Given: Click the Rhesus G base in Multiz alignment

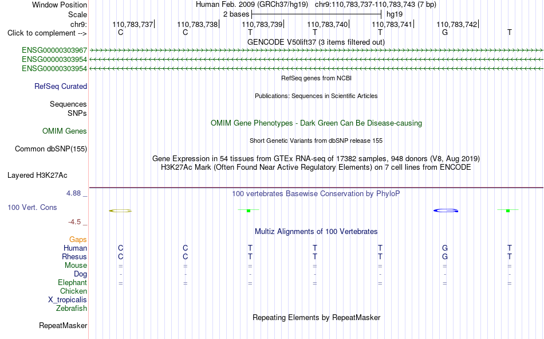Looking at the screenshot, I should (445, 256).
